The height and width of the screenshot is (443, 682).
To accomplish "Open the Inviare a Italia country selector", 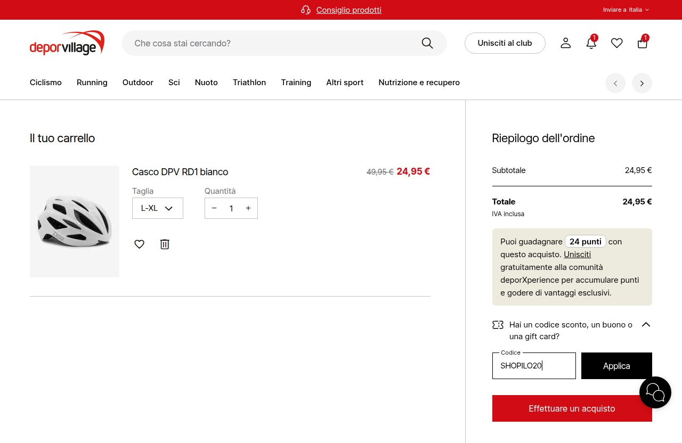I will pos(626,10).
